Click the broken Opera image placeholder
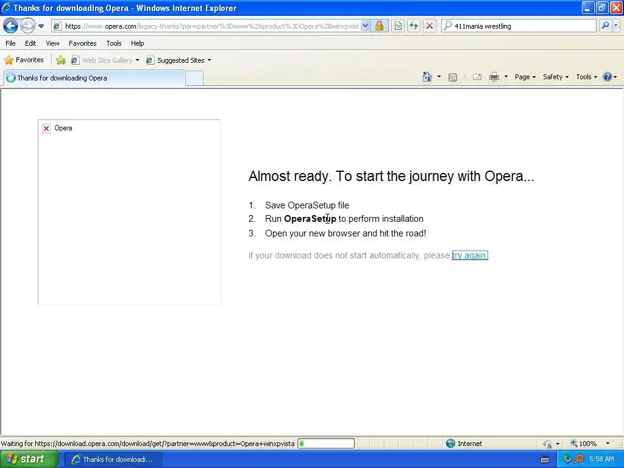Viewport: 624px width, 468px height. tap(129, 212)
